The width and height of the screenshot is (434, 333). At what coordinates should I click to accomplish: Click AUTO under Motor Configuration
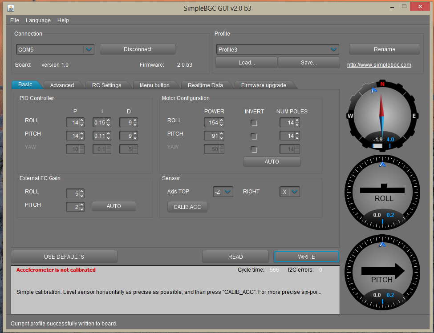tap(272, 162)
